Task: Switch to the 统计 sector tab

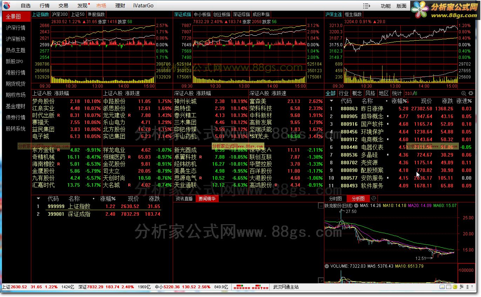Action: (x=397, y=93)
